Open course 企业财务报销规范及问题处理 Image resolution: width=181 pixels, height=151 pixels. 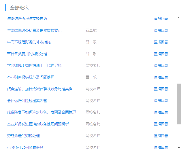pyautogui.click(x=31, y=77)
